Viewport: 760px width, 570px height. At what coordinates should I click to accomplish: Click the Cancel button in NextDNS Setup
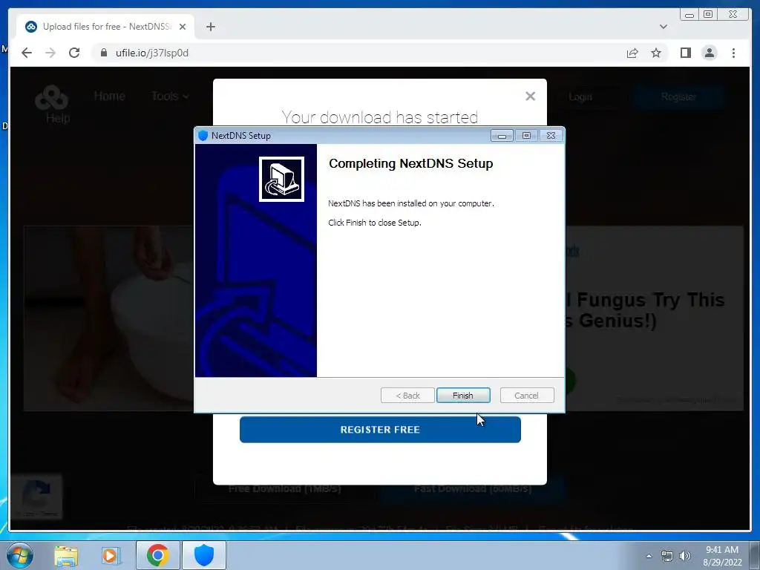(526, 396)
